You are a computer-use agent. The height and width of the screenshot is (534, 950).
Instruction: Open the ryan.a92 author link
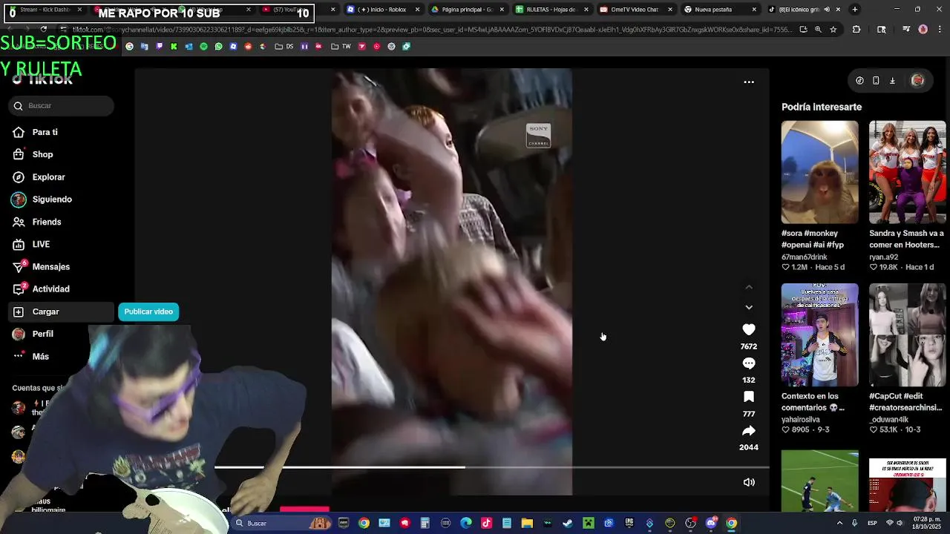883,257
